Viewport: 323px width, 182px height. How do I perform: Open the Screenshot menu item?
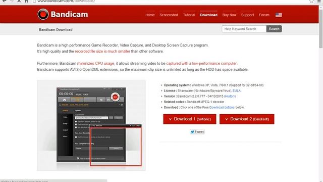click(169, 15)
